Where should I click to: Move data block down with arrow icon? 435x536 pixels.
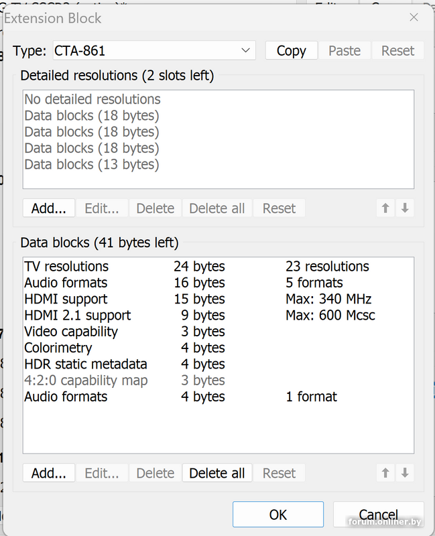click(405, 473)
